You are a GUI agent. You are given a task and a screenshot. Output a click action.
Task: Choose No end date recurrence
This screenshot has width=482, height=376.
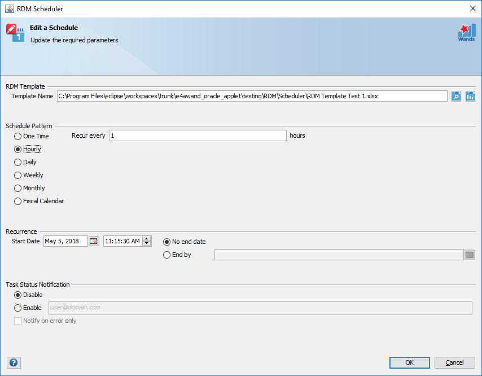click(166, 242)
